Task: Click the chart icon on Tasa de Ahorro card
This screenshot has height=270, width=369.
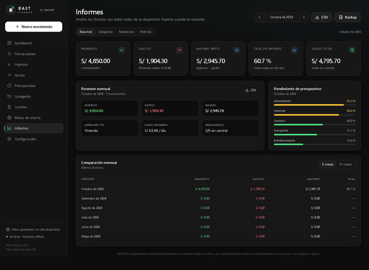Action: point(294,50)
